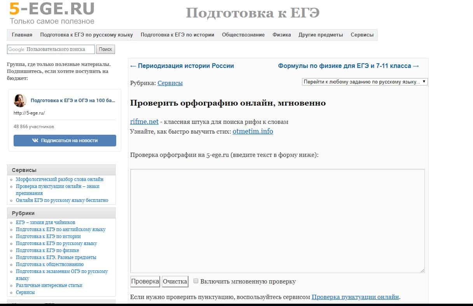Go to next post Формулы по физике
This screenshot has height=306, width=473.
[x=349, y=66]
